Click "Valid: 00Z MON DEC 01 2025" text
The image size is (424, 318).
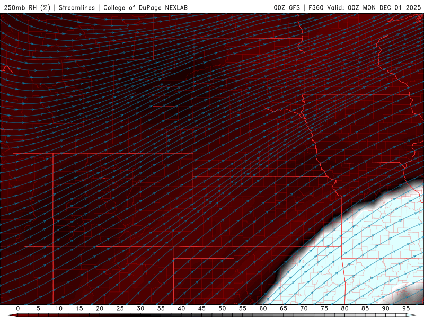point(374,7)
